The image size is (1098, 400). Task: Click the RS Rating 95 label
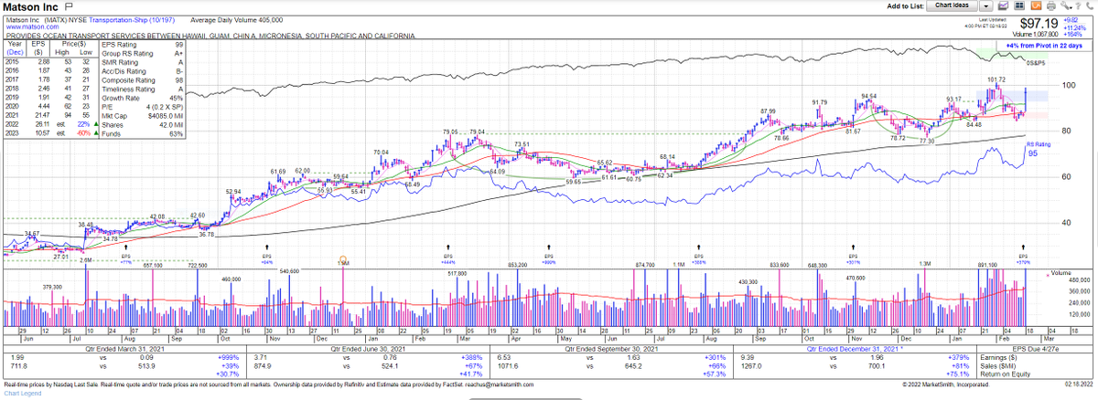click(1038, 150)
